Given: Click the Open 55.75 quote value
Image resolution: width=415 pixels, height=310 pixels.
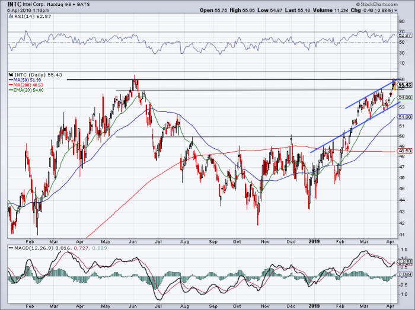Looking at the screenshot, I should point(212,10).
